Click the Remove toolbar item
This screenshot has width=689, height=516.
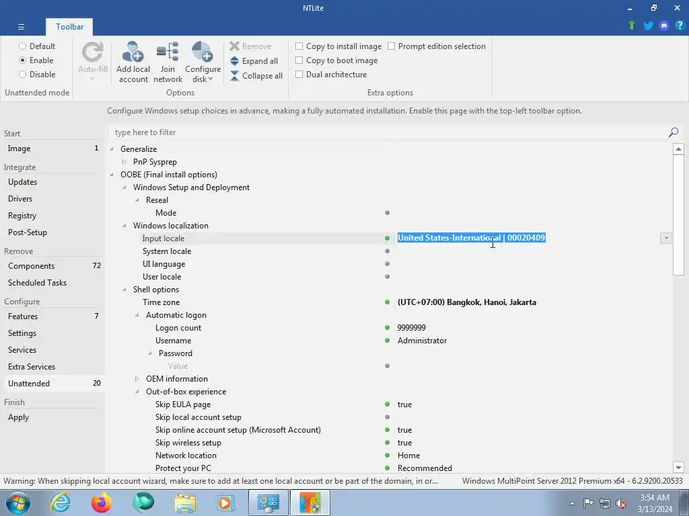pos(250,46)
